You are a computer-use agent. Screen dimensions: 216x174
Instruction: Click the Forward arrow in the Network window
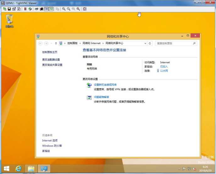tap(46, 43)
